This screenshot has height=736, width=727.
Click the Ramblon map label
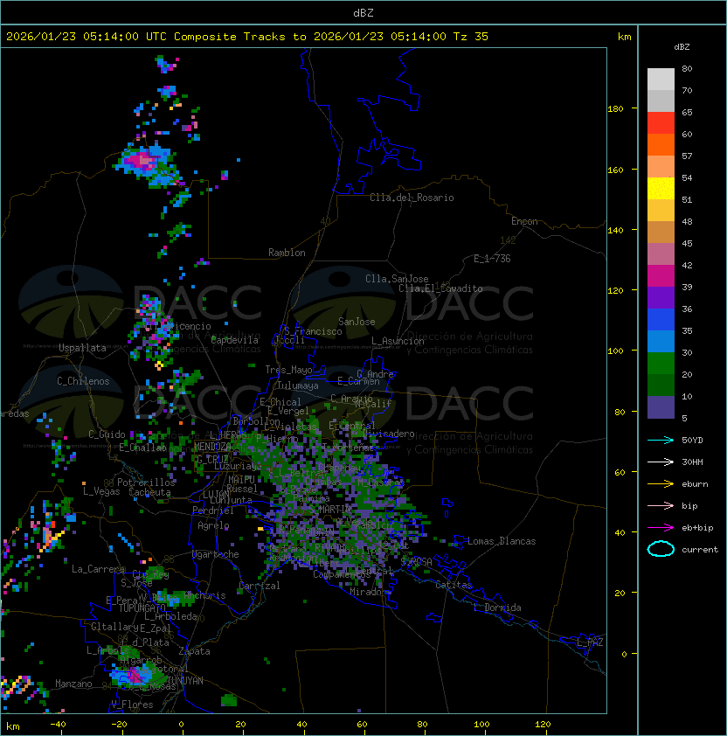click(287, 253)
